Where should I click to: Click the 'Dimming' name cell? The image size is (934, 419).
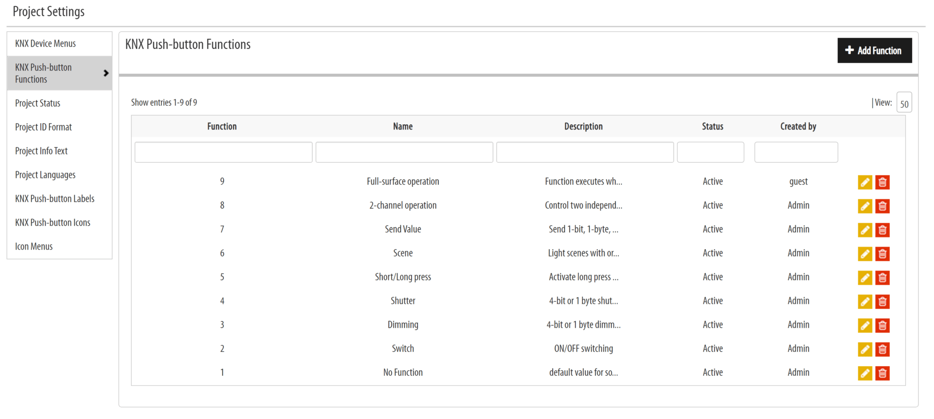click(x=403, y=324)
